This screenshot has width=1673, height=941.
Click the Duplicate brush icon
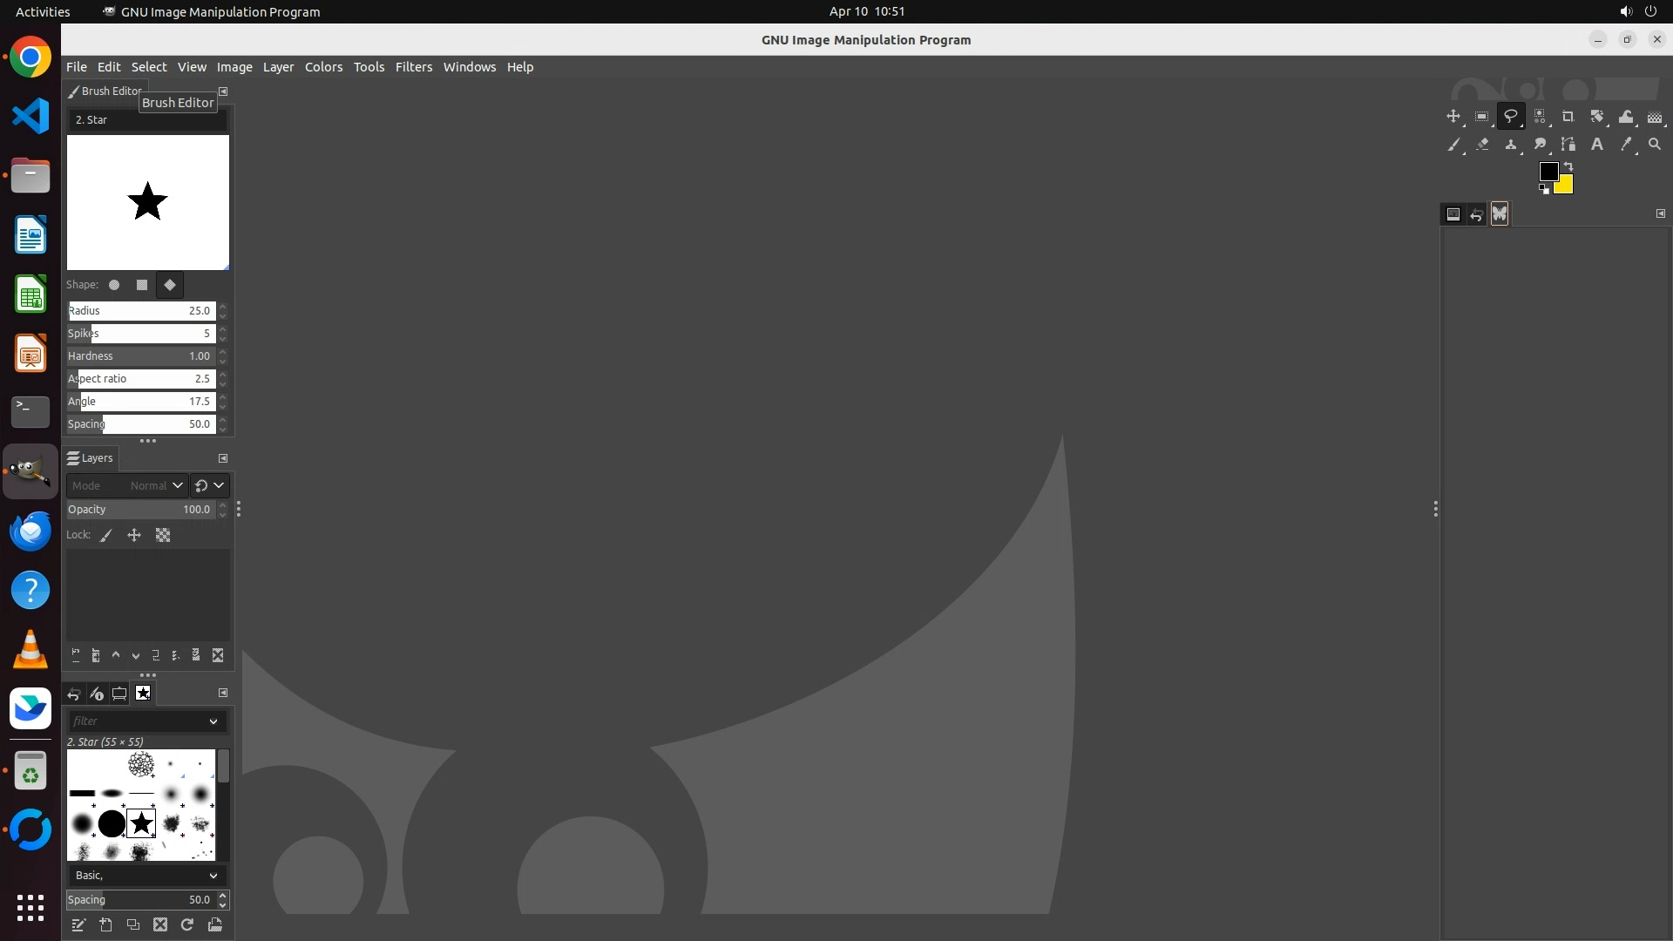(x=133, y=925)
